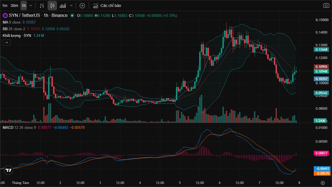The width and height of the screenshot is (332, 187).
Task: Select the 30m timeframe
Action: tap(14, 5)
